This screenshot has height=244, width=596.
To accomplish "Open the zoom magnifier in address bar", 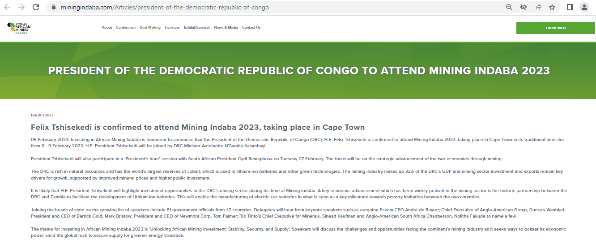I will 509,7.
